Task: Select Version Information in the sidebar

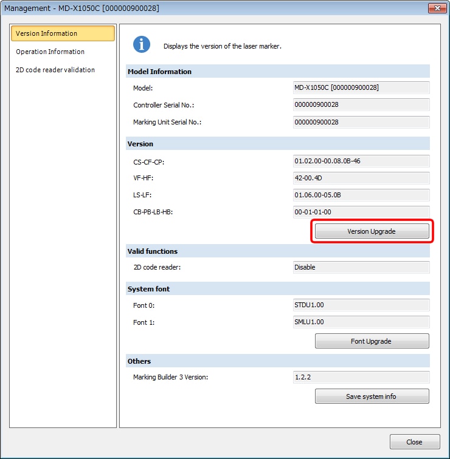Action: pos(63,33)
